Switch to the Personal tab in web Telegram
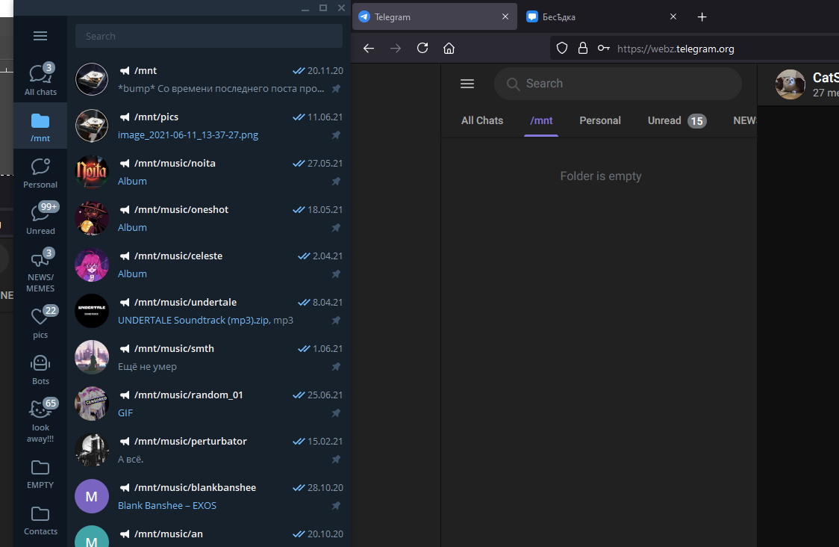 coord(600,120)
